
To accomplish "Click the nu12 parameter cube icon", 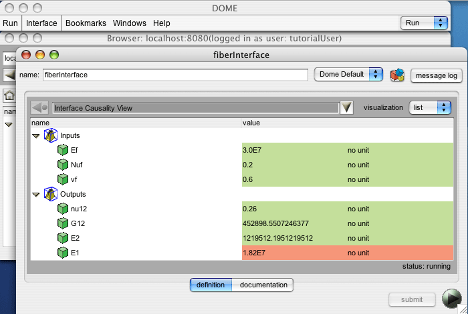I will 63,209.
